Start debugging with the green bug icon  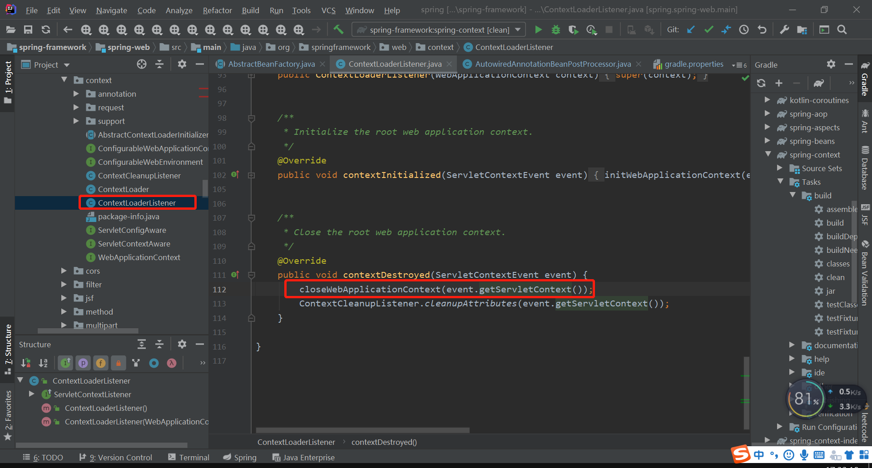tap(555, 30)
